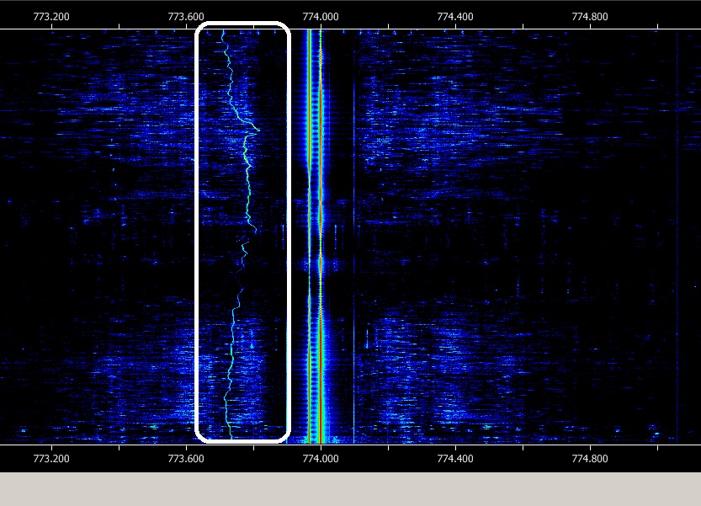701x506 pixels.
Task: Click the 773.200 label on the upper frequency scale
Action: point(51,17)
